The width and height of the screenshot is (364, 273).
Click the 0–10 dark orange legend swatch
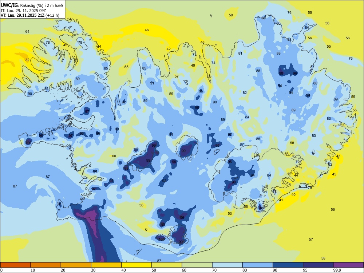[x=15, y=265]
